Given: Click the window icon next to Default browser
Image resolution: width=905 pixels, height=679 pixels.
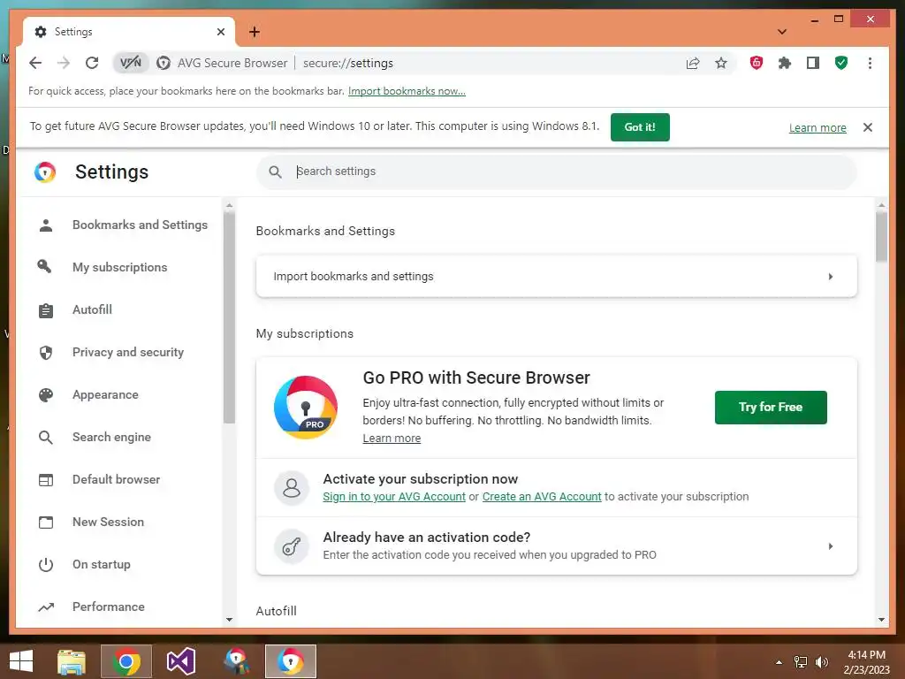Looking at the screenshot, I should click(46, 480).
